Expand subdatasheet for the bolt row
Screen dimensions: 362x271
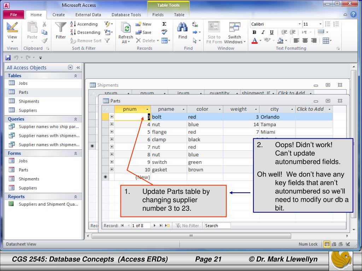tap(112, 116)
